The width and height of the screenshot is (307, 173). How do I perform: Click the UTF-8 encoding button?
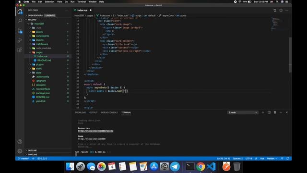click(x=248, y=159)
